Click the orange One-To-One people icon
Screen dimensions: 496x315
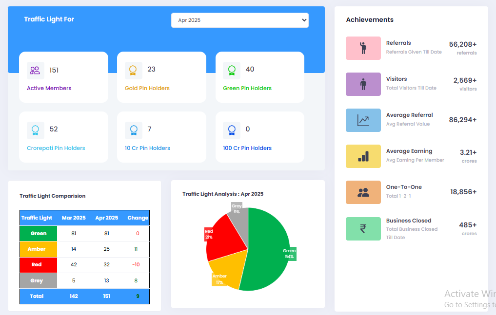point(363,192)
